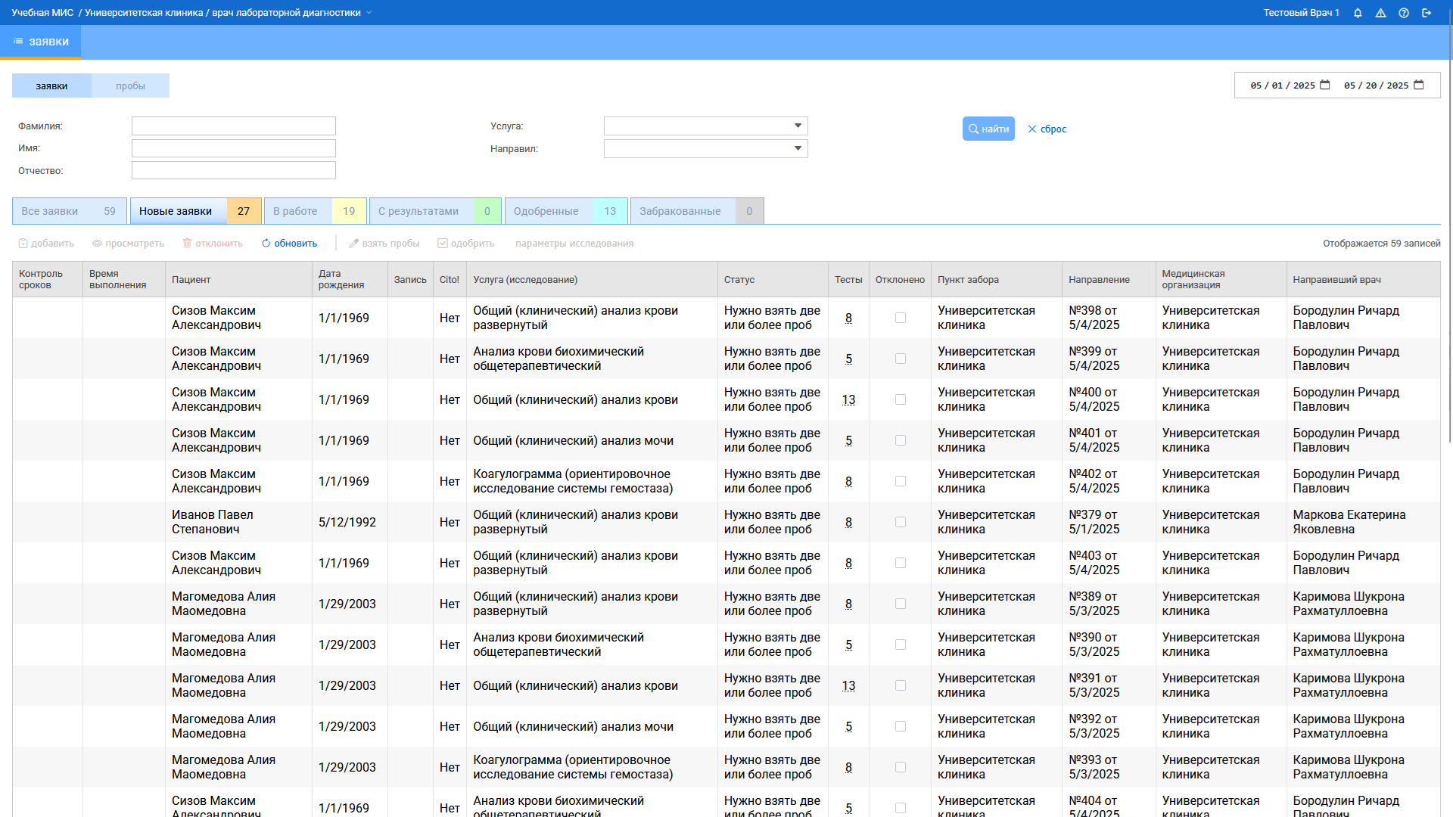The width and height of the screenshot is (1453, 817).
Task: Click the 'найти' search button
Action: (988, 129)
